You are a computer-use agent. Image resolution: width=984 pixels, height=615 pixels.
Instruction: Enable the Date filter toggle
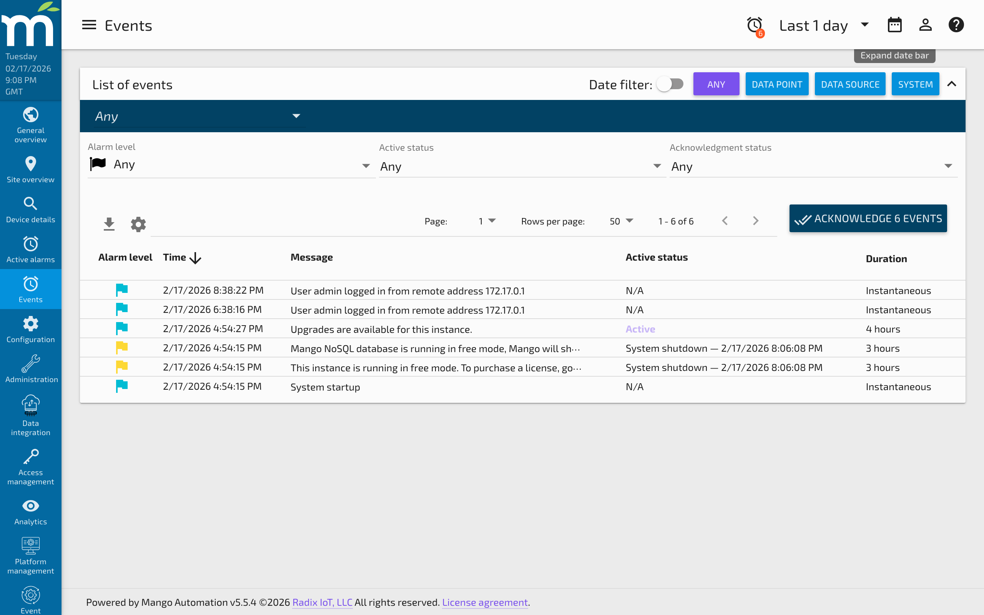coord(670,84)
